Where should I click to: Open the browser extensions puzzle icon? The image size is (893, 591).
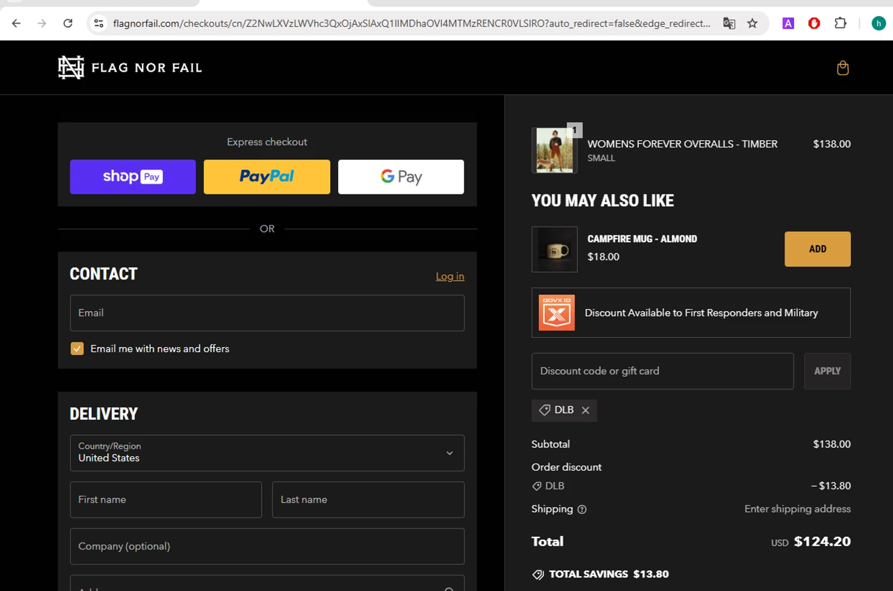point(840,23)
